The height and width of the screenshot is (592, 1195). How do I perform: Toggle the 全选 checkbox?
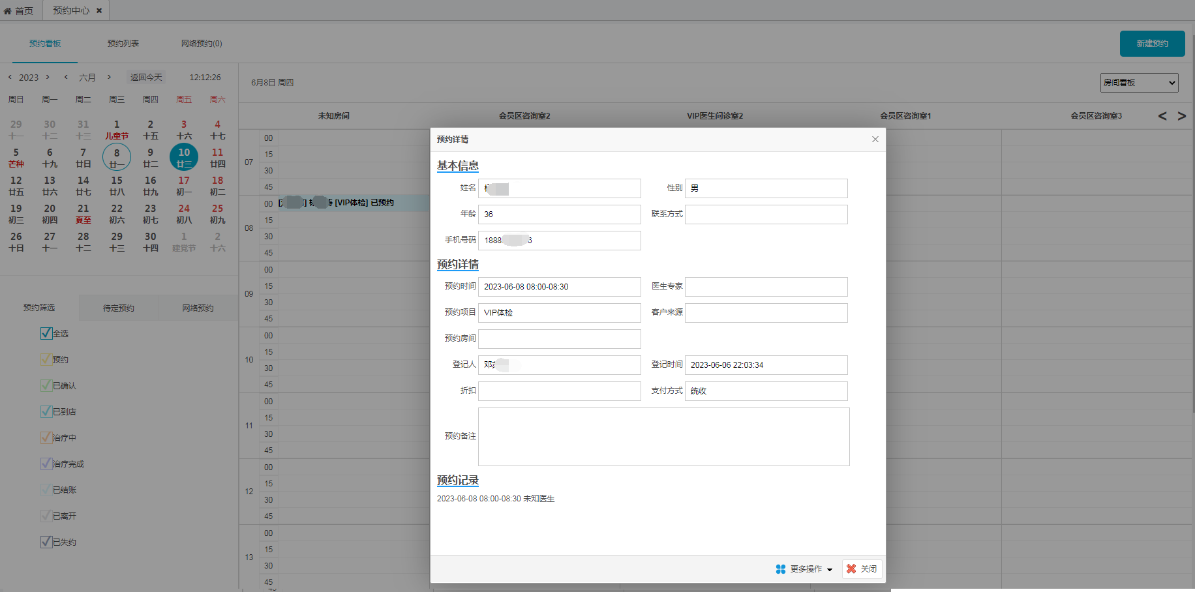(46, 333)
